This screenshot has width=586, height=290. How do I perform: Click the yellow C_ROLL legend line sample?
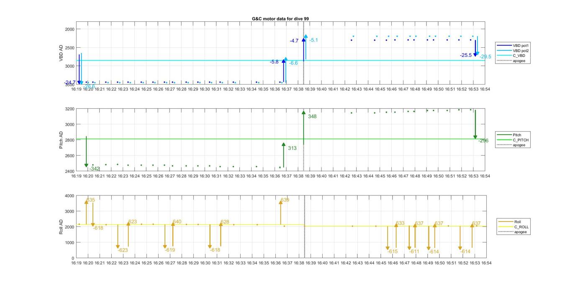(505, 227)
